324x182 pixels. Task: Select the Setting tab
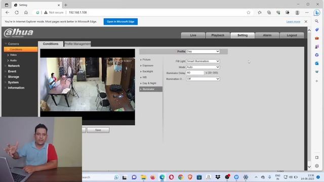point(242,35)
